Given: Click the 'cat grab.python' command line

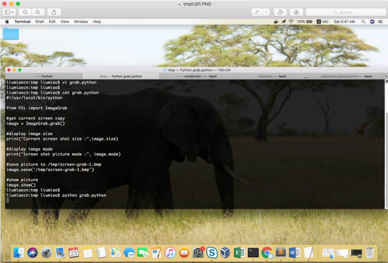Looking at the screenshot, I should coord(52,93).
